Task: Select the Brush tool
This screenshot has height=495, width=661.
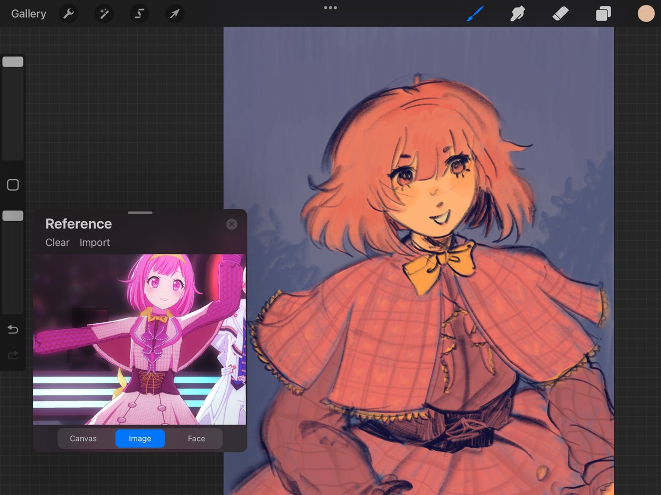Action: tap(475, 14)
